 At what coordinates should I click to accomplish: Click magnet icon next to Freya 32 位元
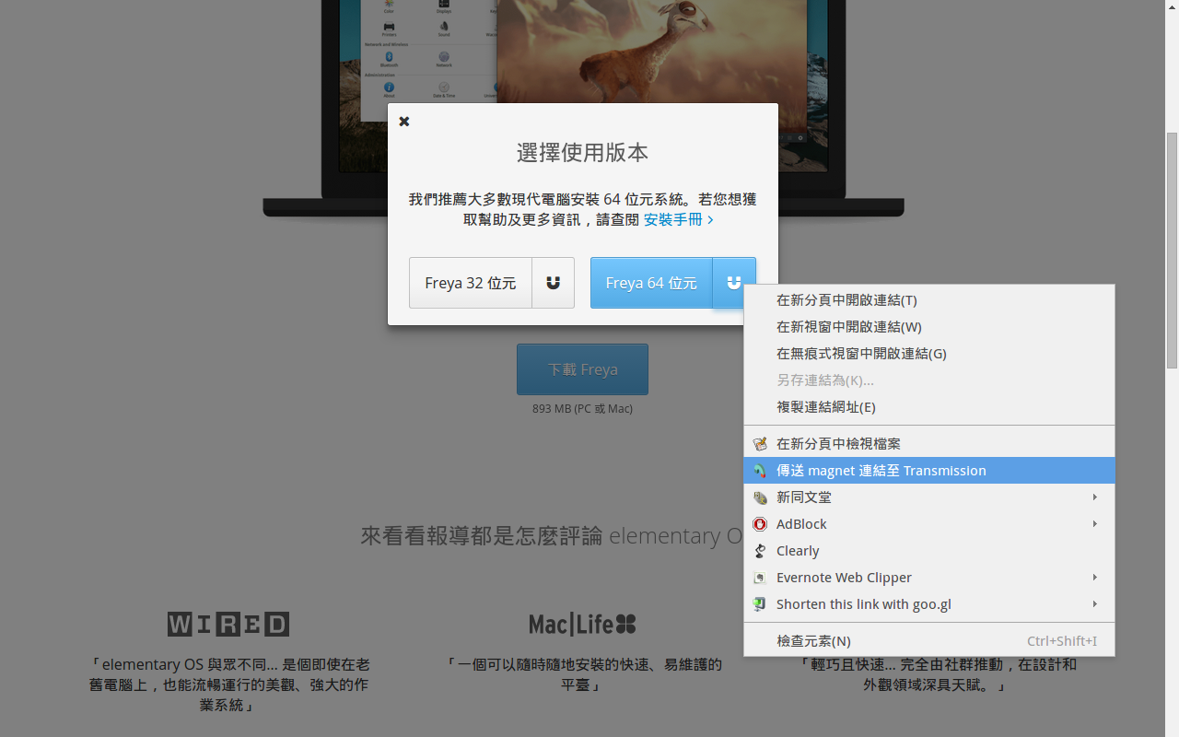pyautogui.click(x=553, y=283)
